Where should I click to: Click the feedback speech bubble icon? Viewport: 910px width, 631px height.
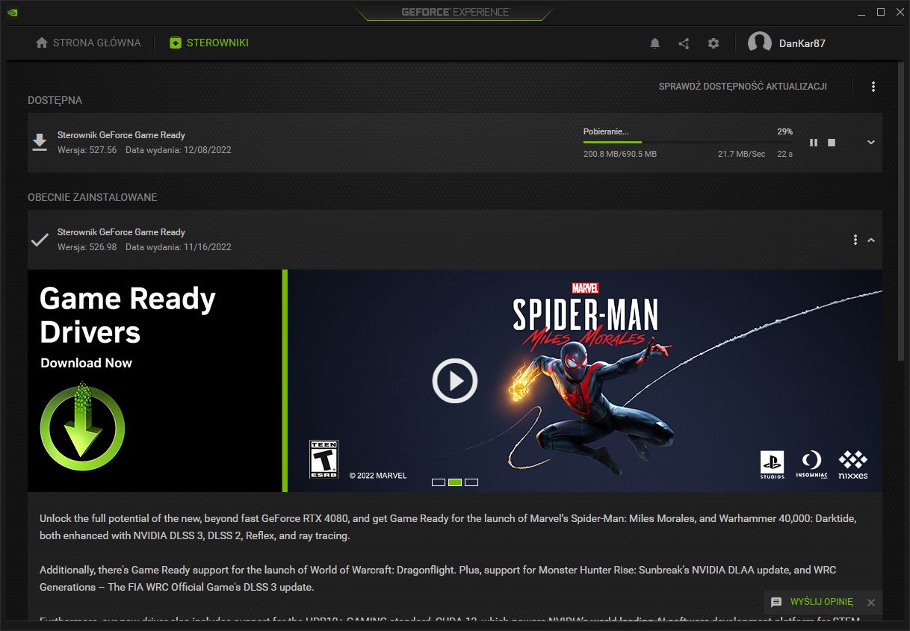tap(777, 602)
